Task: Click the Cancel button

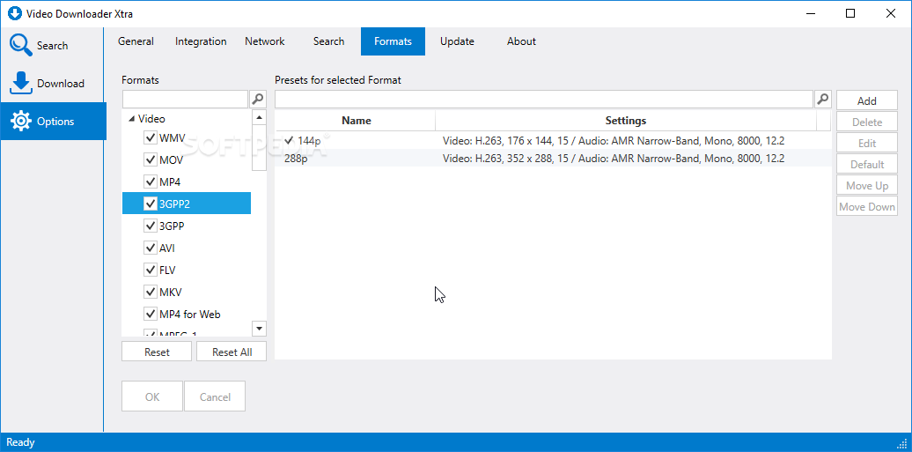Action: [x=215, y=396]
